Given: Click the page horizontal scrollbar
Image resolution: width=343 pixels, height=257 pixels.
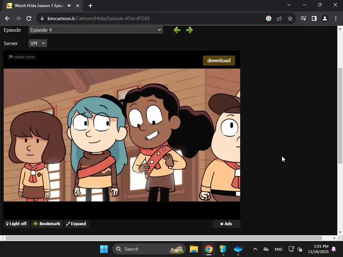Looking at the screenshot, I should click(163, 238).
